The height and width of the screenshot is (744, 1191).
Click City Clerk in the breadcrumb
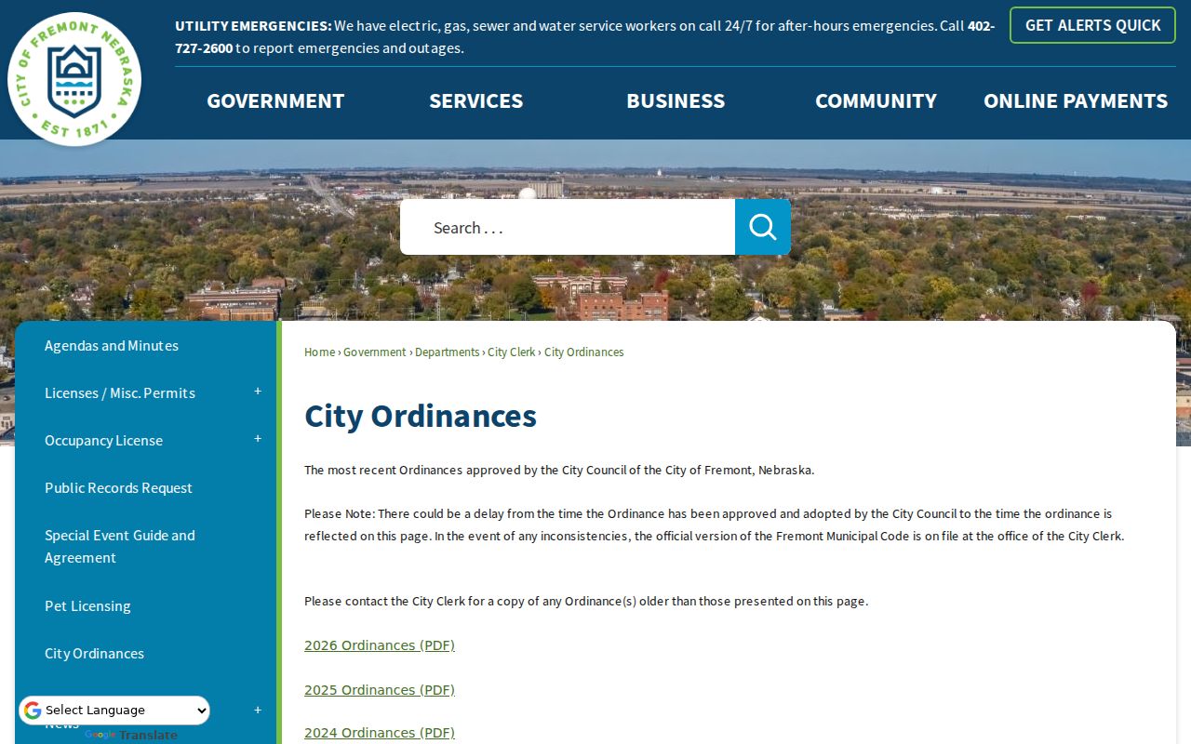tap(512, 352)
